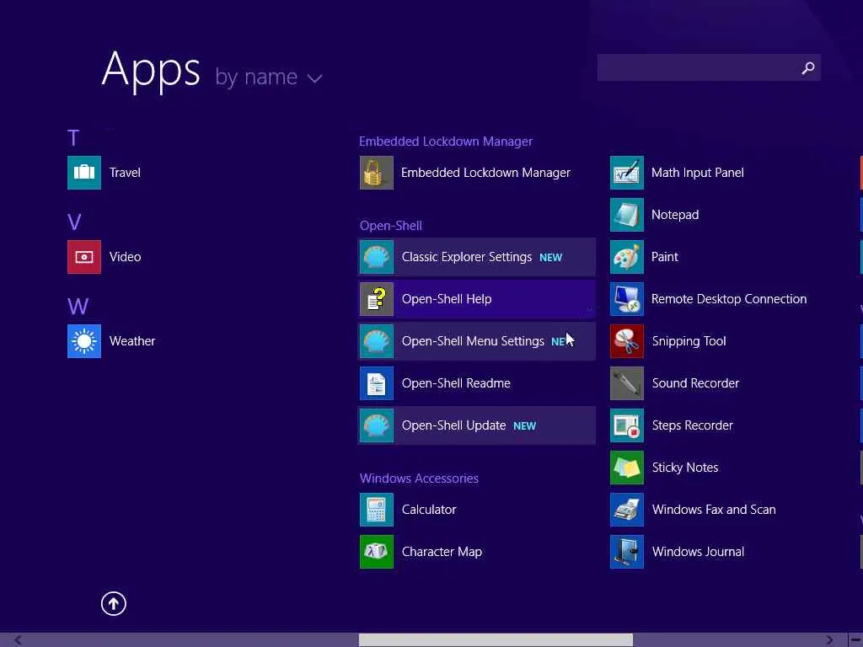Click the 'Windows Journal' label

[x=698, y=552]
